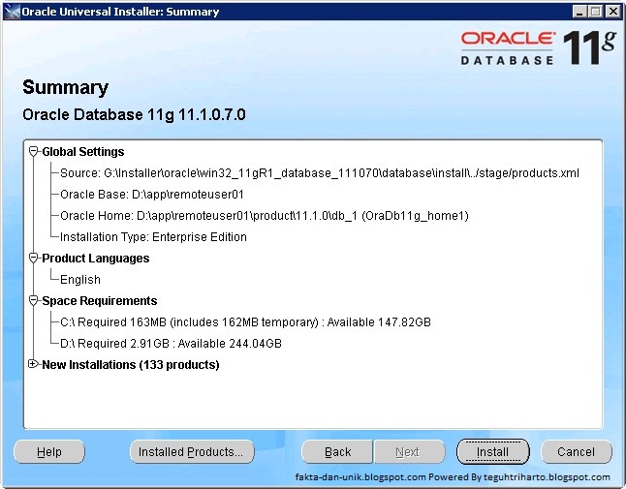The height and width of the screenshot is (489, 626).
Task: Select the Oracle Base: D:\app\remoteuser01 row
Action: 152,195
